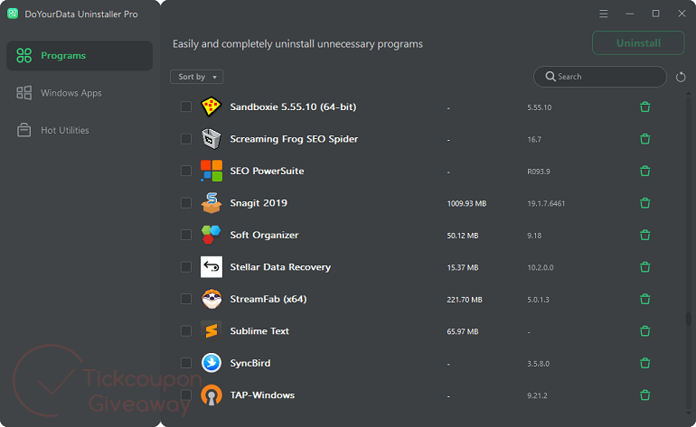Image resolution: width=696 pixels, height=427 pixels.
Task: Click the SyncBird trash icon
Action: tap(645, 363)
